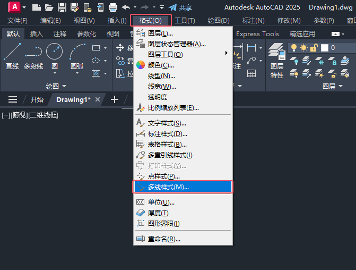Open the 编辑(E) menu
This screenshot has width=356, height=270.
pos(50,21)
